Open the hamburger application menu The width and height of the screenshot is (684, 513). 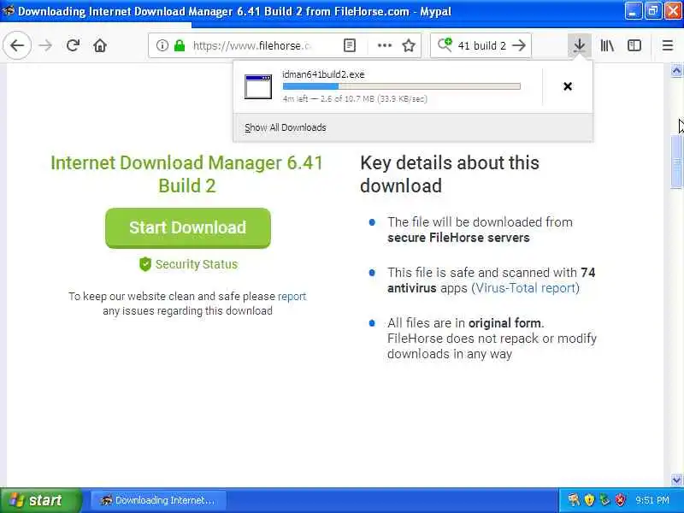[668, 45]
